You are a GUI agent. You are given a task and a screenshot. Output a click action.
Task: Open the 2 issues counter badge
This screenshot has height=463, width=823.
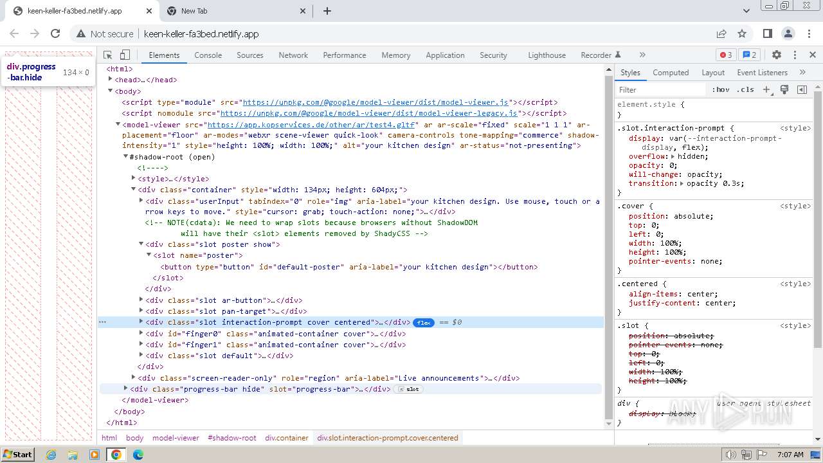[748, 55]
